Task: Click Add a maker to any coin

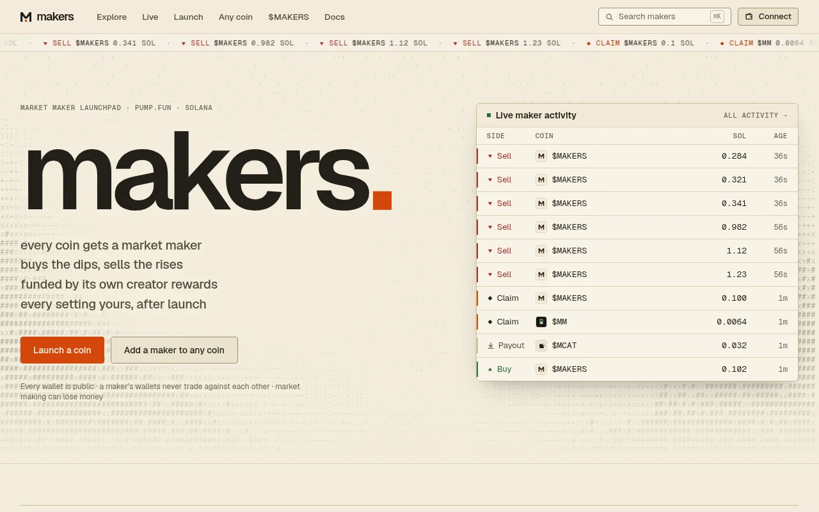Action: (174, 350)
